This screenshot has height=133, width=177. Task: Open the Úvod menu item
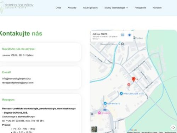58,8
